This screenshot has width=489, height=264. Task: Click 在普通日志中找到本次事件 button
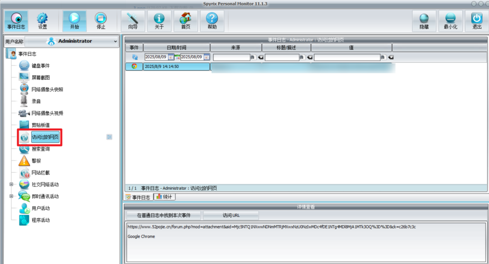pyautogui.click(x=164, y=215)
